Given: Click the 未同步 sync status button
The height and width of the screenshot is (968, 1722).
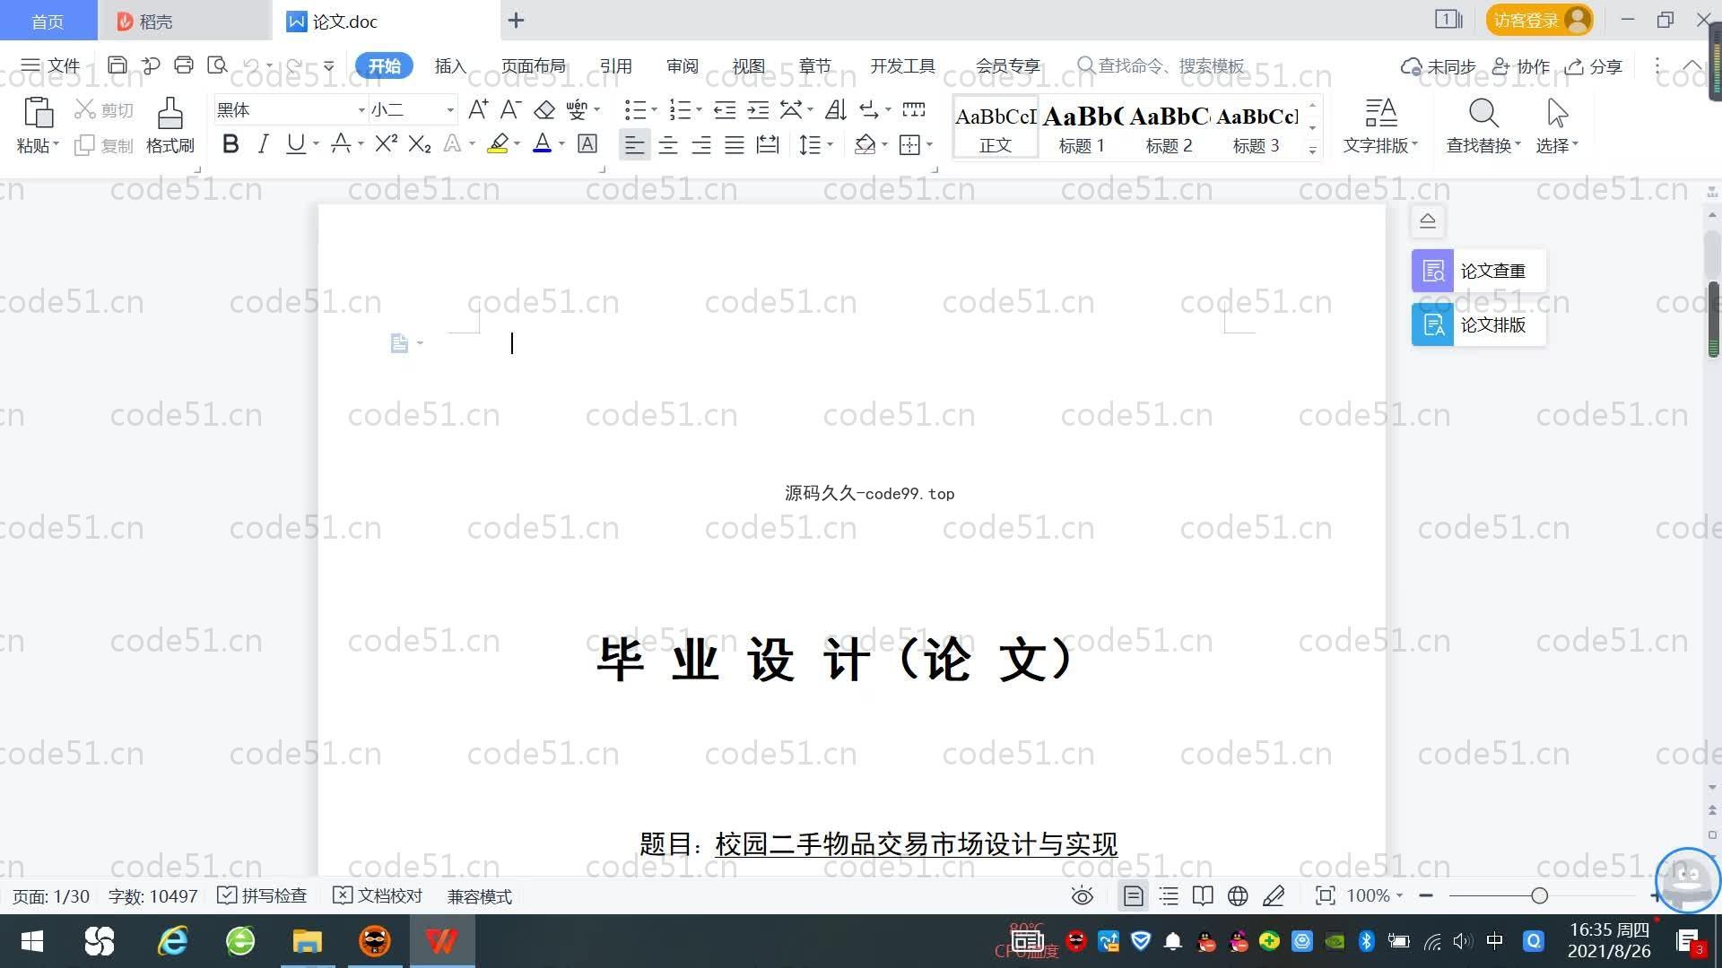Looking at the screenshot, I should [1439, 66].
